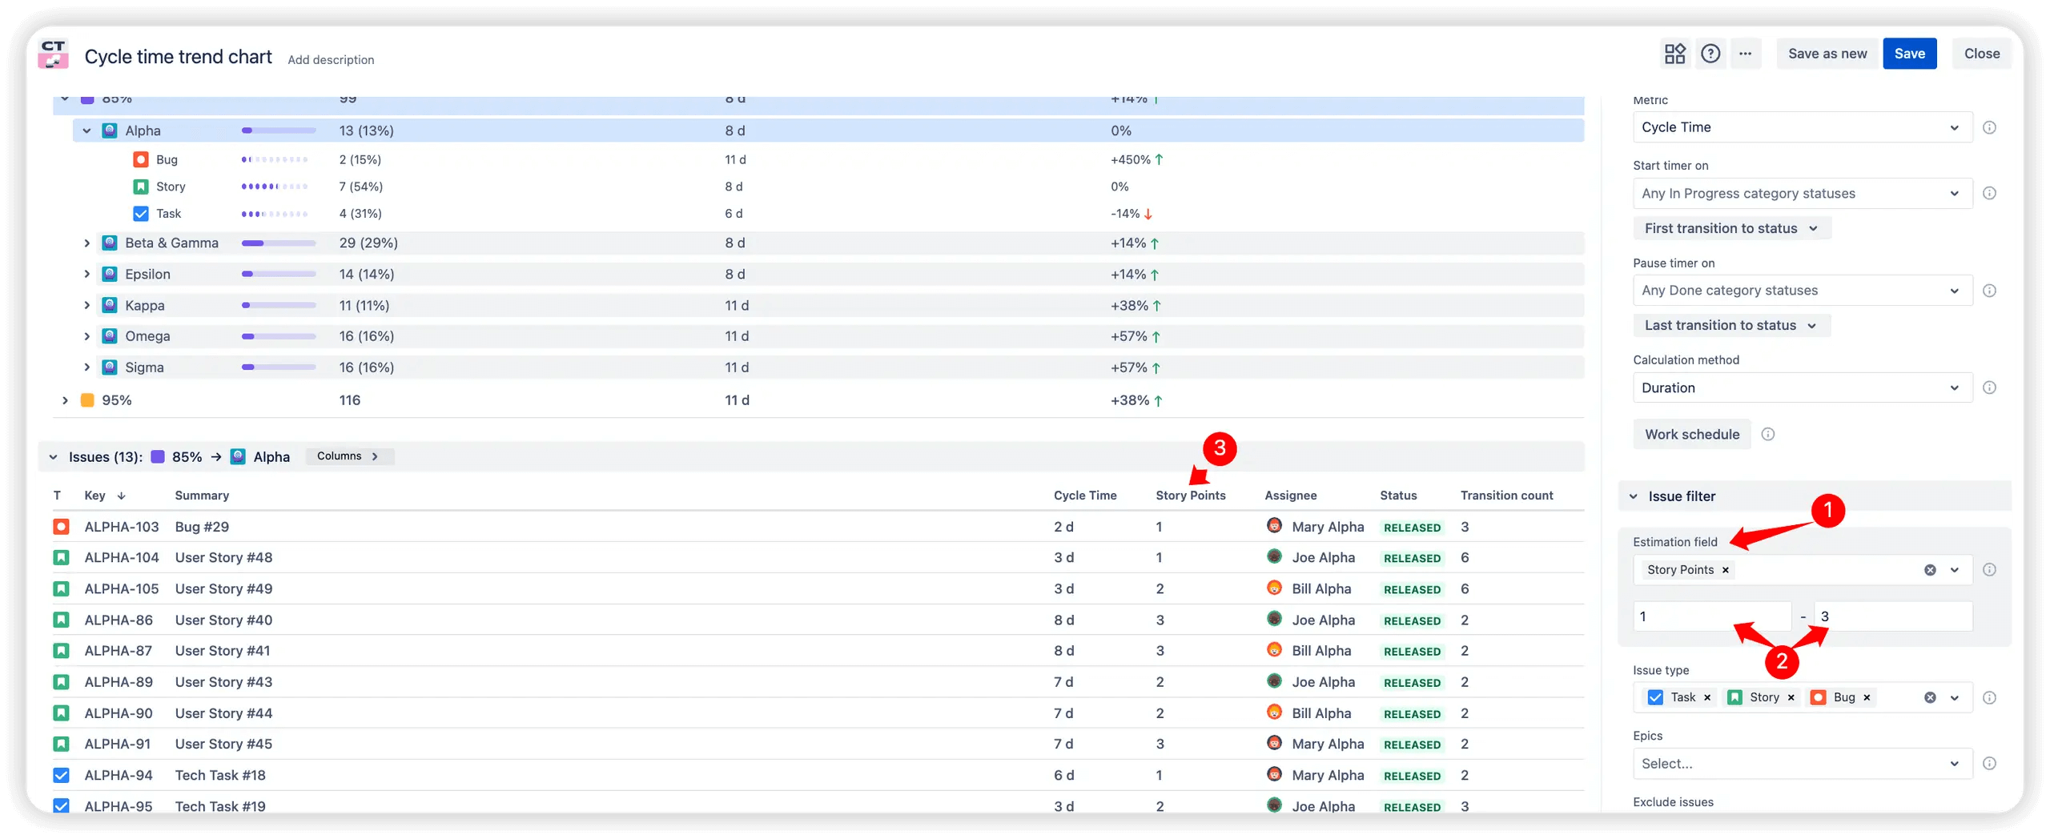Open the more options ellipsis menu

tap(1746, 54)
